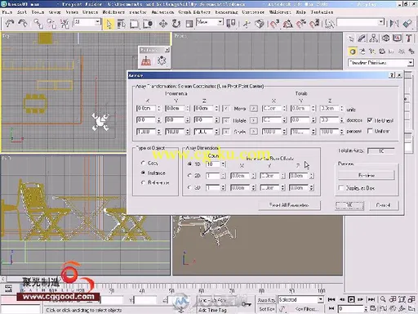
Task: Select the Select and Move tool
Action: pyautogui.click(x=163, y=24)
